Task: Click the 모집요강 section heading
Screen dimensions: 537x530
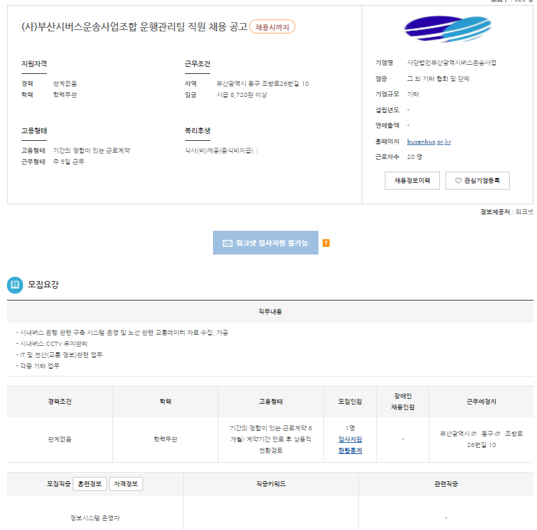Action: pyautogui.click(x=43, y=285)
